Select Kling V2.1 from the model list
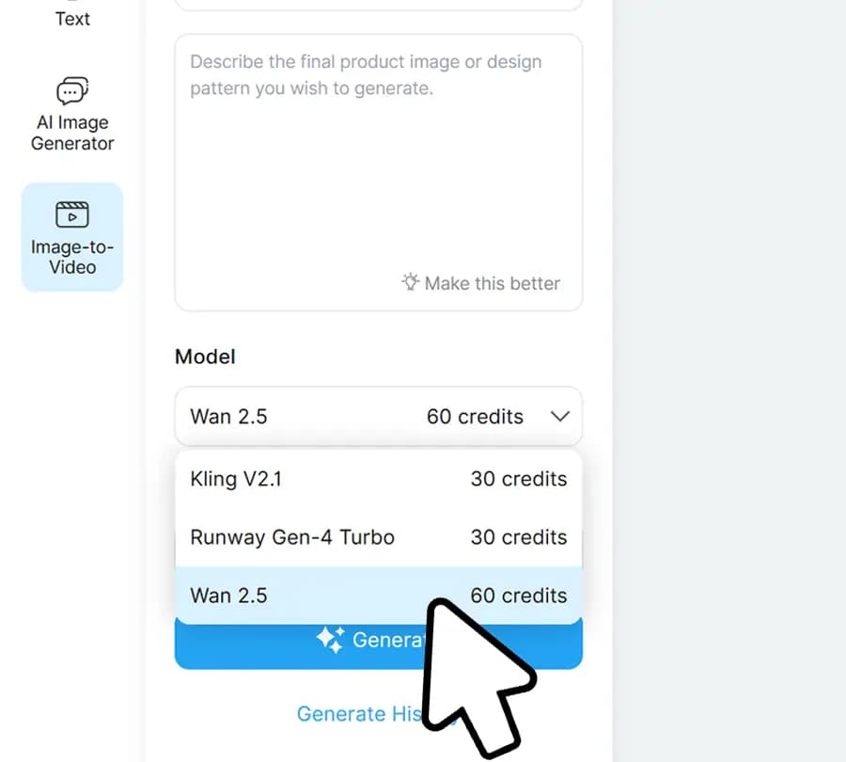Image resolution: width=846 pixels, height=762 pixels. tap(236, 479)
